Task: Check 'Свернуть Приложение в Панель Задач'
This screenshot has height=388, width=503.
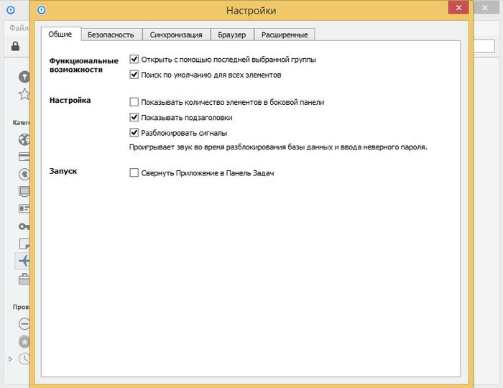Action: [134, 173]
